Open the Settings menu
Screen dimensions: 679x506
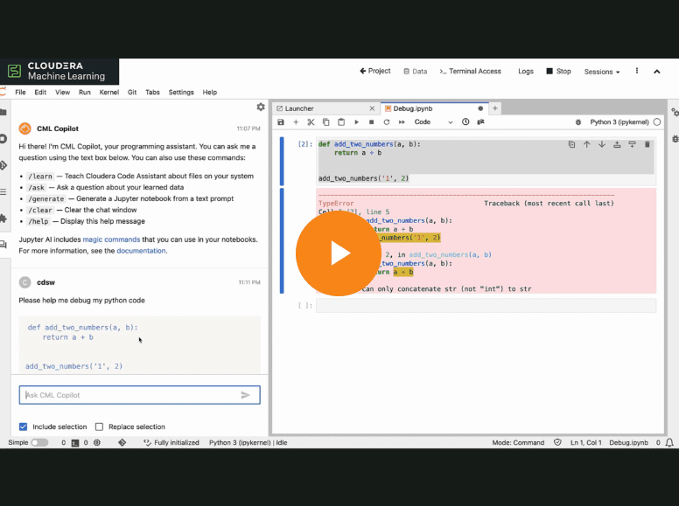tap(181, 92)
